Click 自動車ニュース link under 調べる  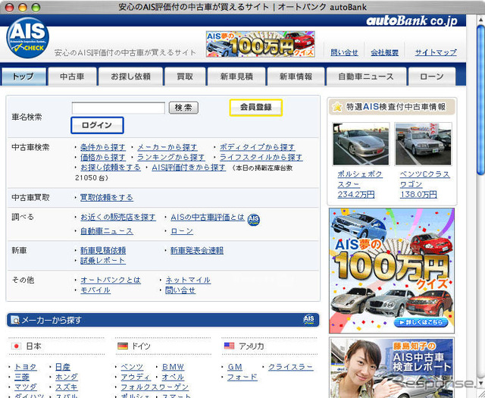tap(107, 231)
